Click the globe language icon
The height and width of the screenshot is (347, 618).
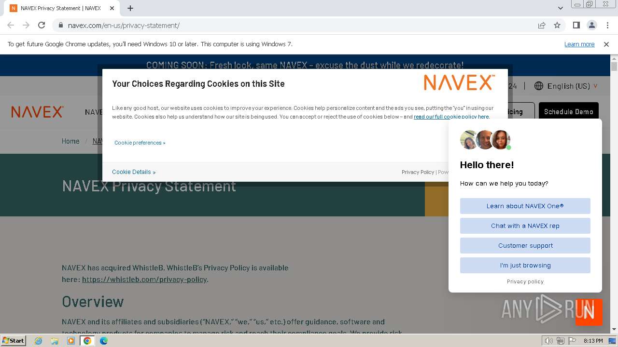pos(539,86)
